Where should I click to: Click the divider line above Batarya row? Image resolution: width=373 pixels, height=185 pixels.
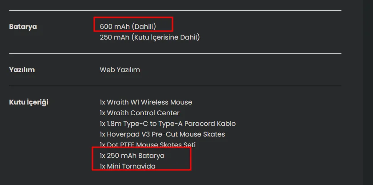pos(175,10)
